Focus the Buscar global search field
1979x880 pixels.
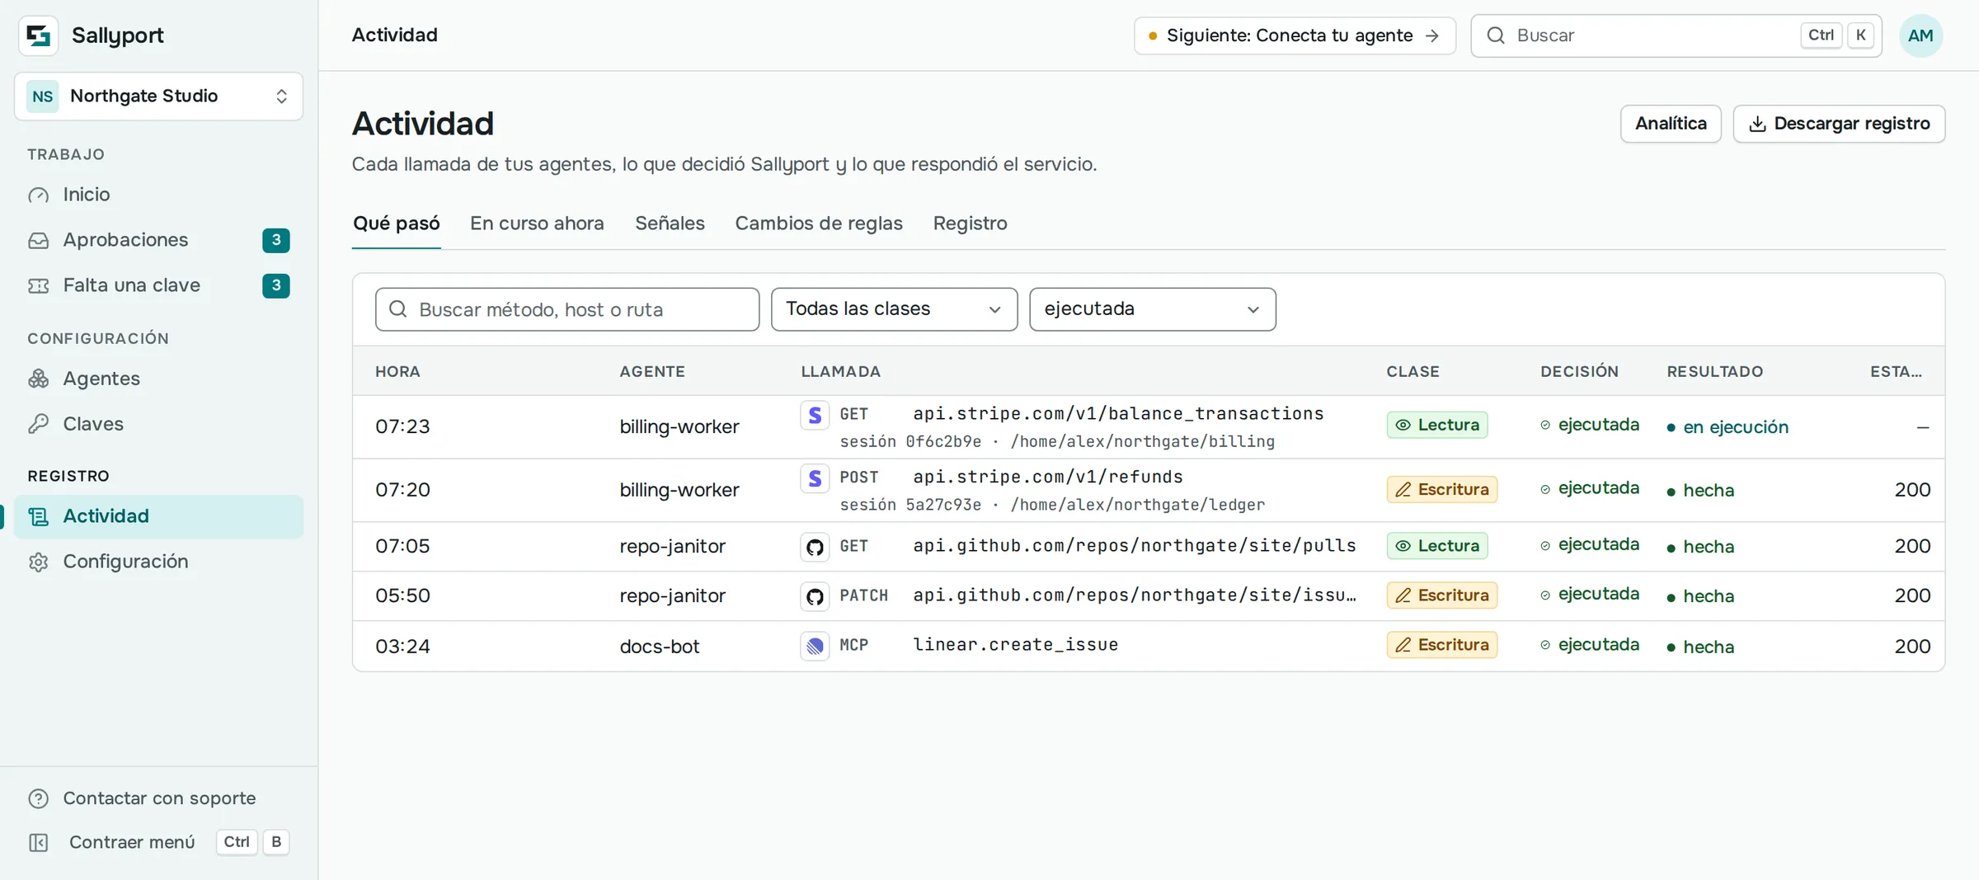pos(1676,35)
